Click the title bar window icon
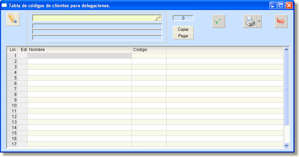 [x=5, y=6]
